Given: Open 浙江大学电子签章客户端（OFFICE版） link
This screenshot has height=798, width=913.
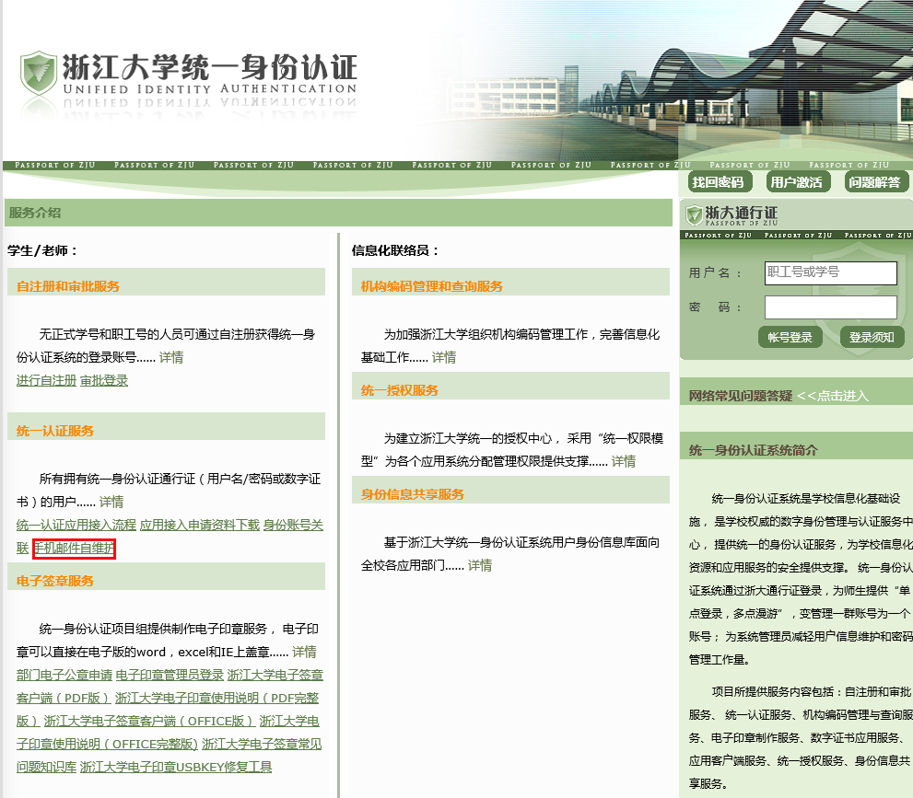Looking at the screenshot, I should (149, 722).
